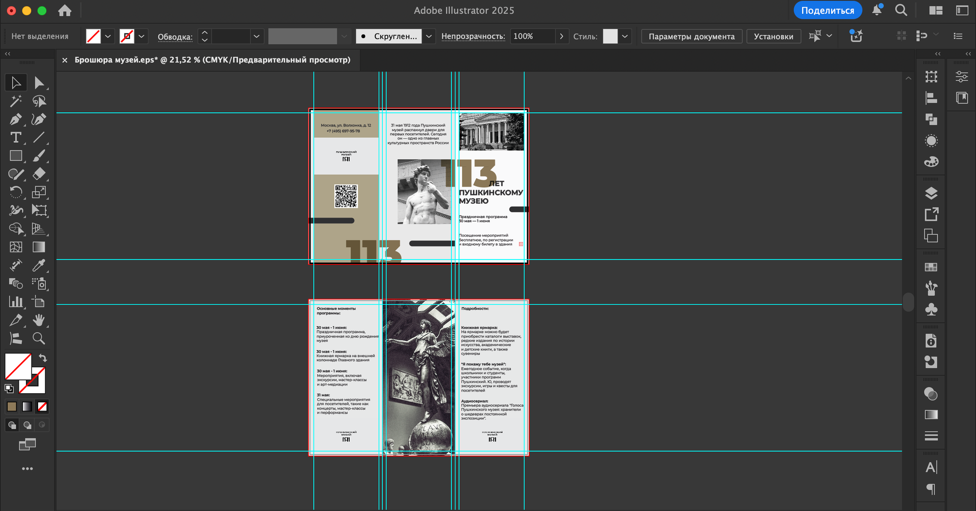Screen dimensions: 976x511
Task: Select the Rectangle tool
Action: pyautogui.click(x=16, y=156)
